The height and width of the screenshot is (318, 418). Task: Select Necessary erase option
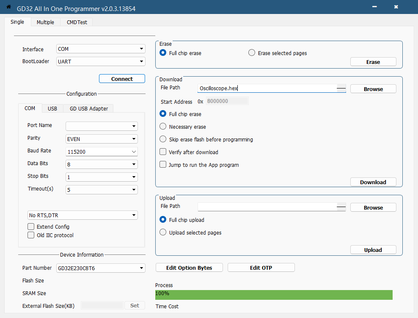(x=163, y=127)
